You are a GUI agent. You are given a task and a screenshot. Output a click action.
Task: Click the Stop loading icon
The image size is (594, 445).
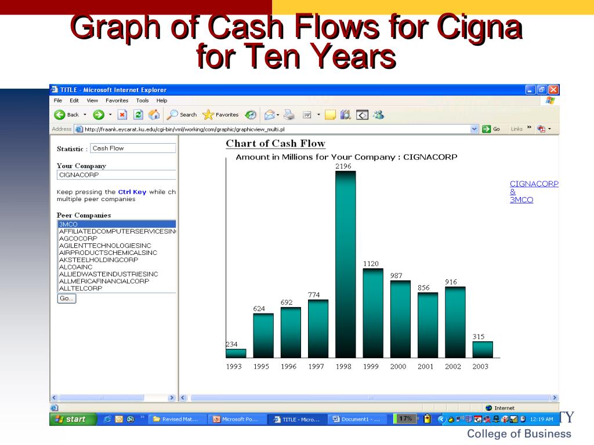tap(122, 115)
